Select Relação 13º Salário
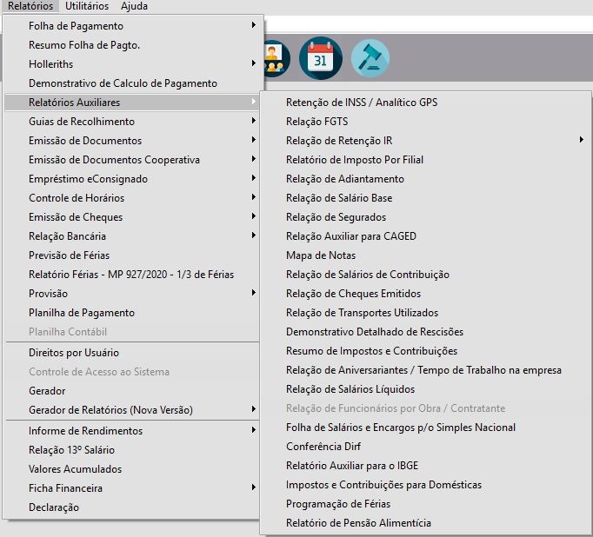The width and height of the screenshot is (593, 537). coord(71,450)
